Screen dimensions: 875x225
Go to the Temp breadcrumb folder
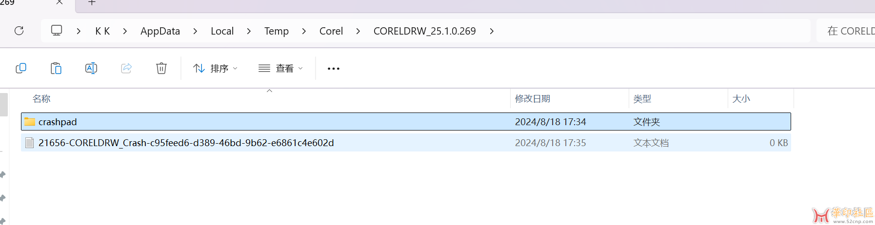pyautogui.click(x=277, y=31)
